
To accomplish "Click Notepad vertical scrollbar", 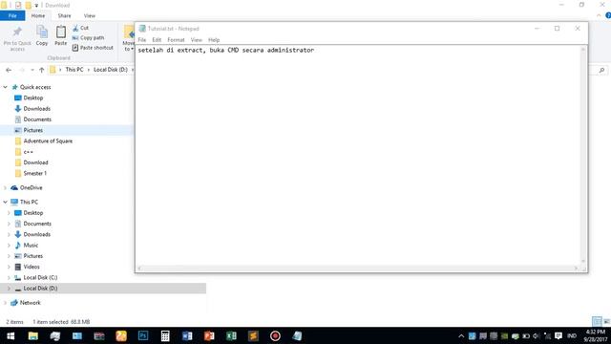I will (x=583, y=155).
